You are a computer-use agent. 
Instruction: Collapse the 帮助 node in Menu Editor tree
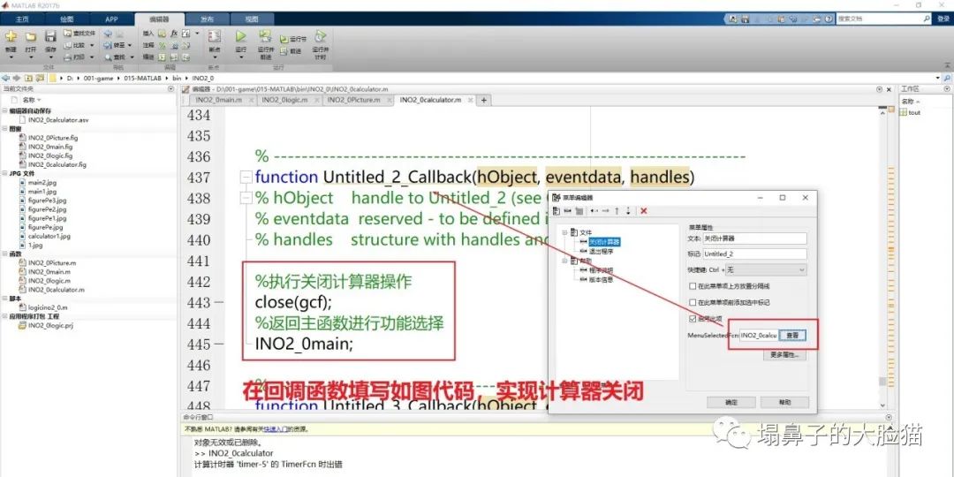click(x=565, y=261)
